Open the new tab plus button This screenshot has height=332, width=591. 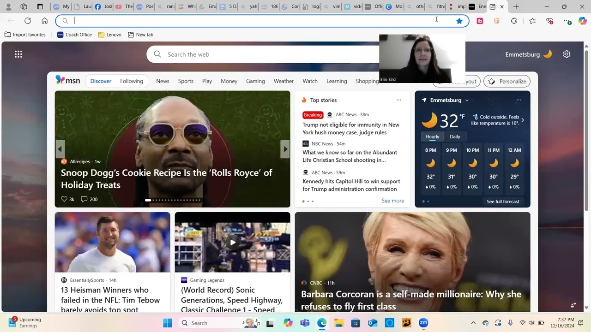click(x=516, y=6)
